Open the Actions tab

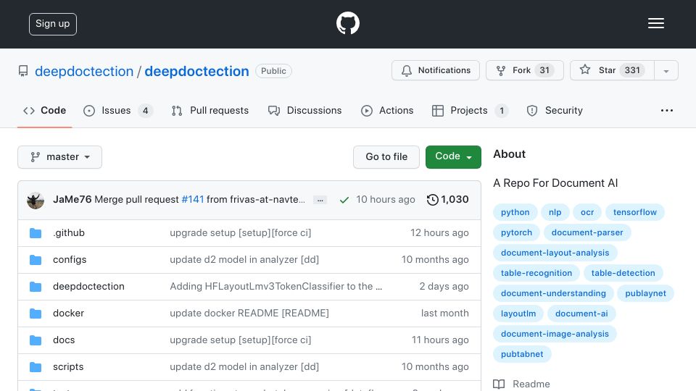click(x=387, y=110)
